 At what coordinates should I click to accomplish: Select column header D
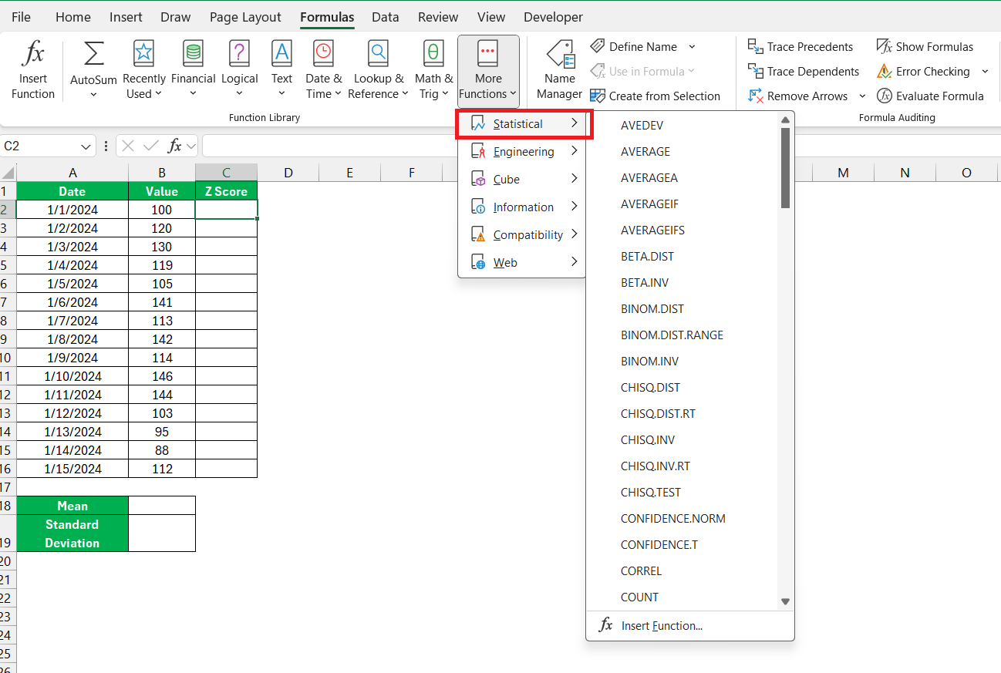288,173
